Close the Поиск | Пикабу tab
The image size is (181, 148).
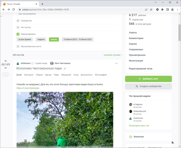click(x=36, y=4)
